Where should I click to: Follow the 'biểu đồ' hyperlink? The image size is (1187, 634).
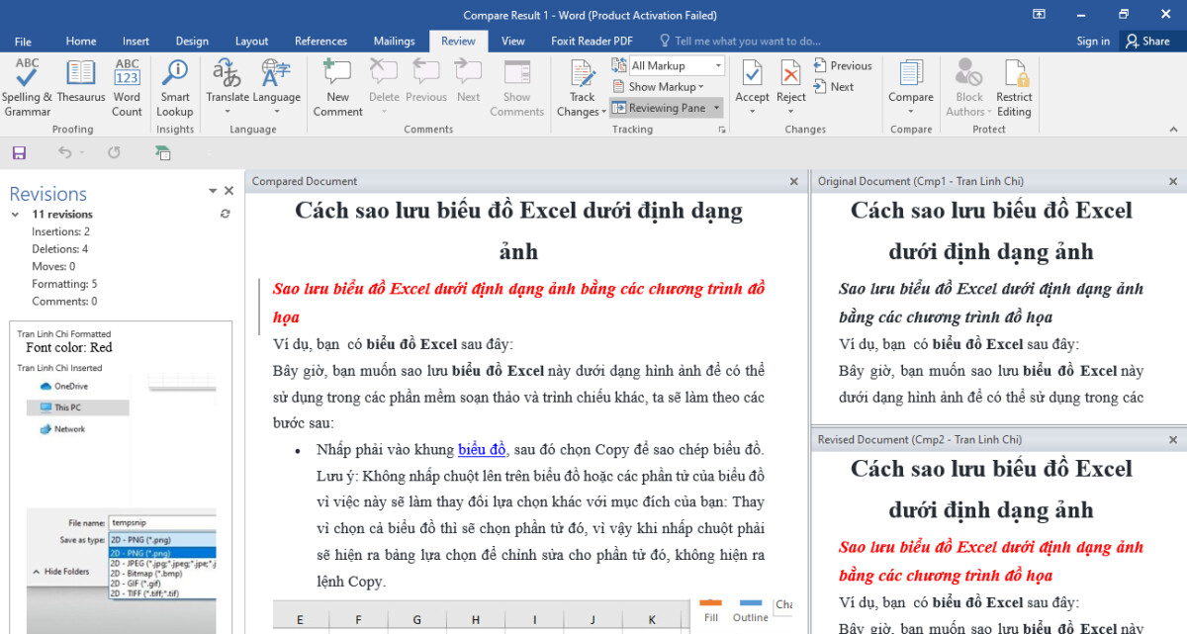coord(482,449)
